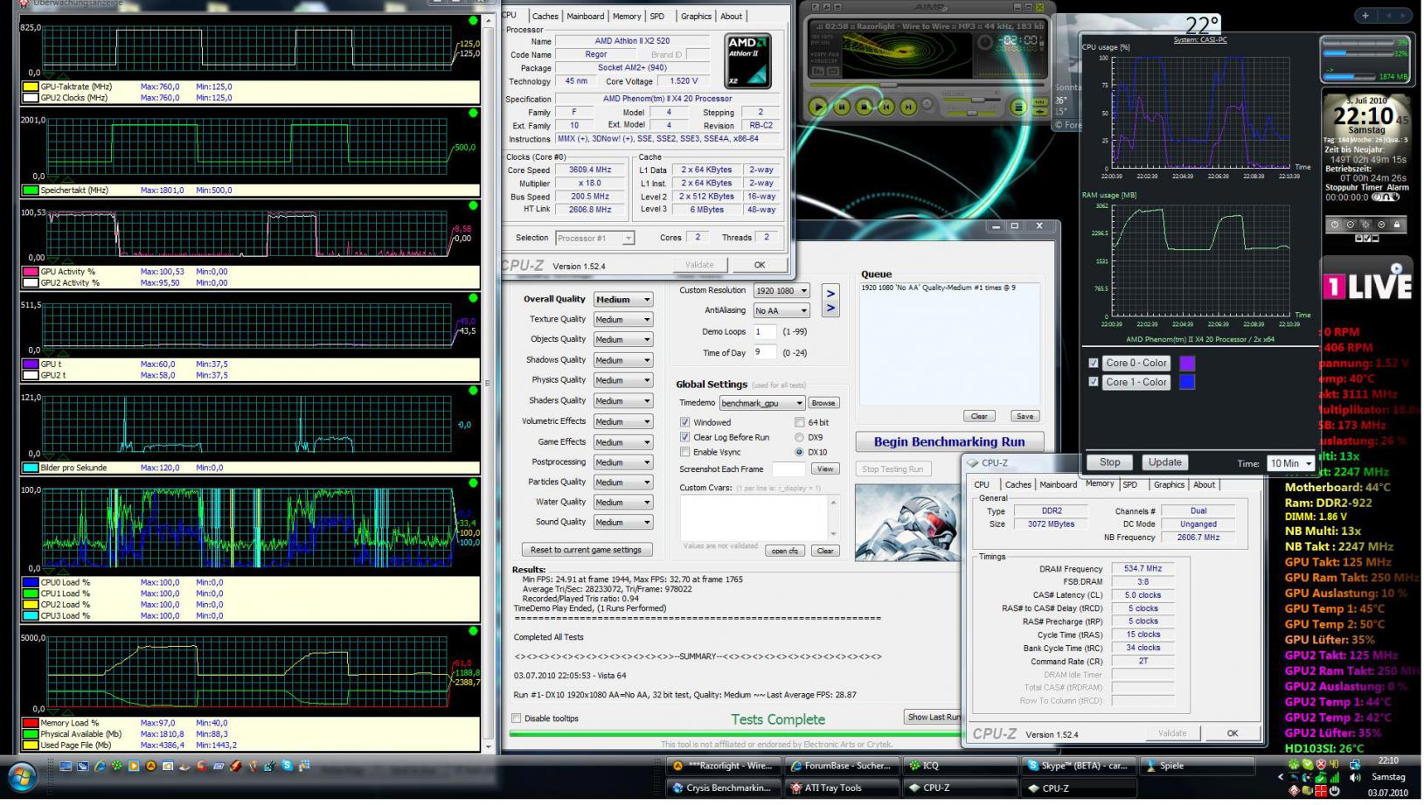Click the AIMP open files eject button
The image size is (1424, 805).
928,105
